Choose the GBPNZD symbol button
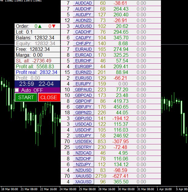Screen dimensions: 188x192 (x=84, y=113)
